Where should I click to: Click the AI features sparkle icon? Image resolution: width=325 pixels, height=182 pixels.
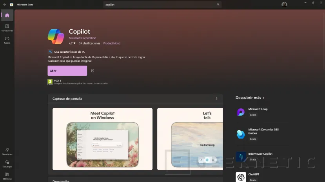[50, 52]
